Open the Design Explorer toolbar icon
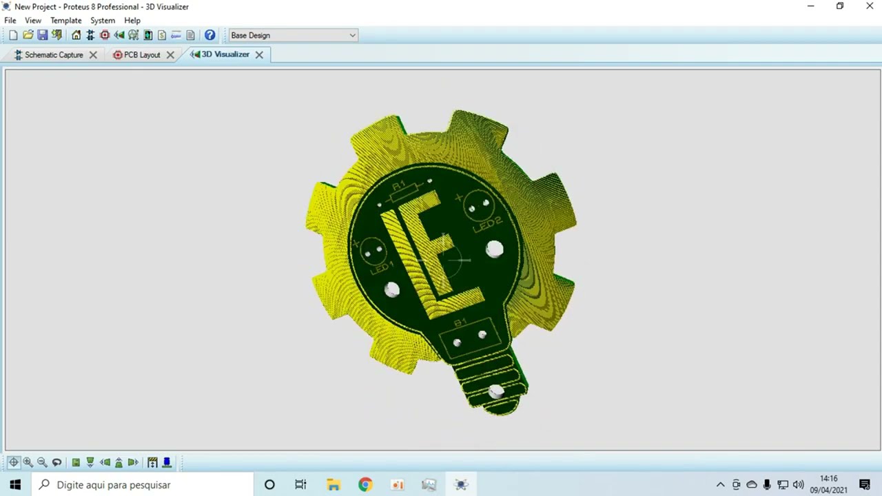The image size is (882, 496). click(x=147, y=35)
